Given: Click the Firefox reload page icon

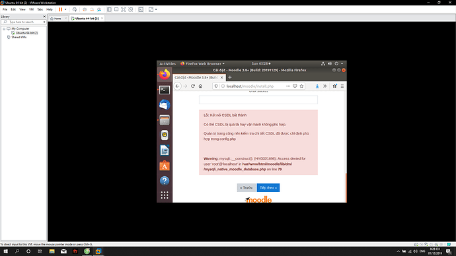Looking at the screenshot, I should (193, 86).
